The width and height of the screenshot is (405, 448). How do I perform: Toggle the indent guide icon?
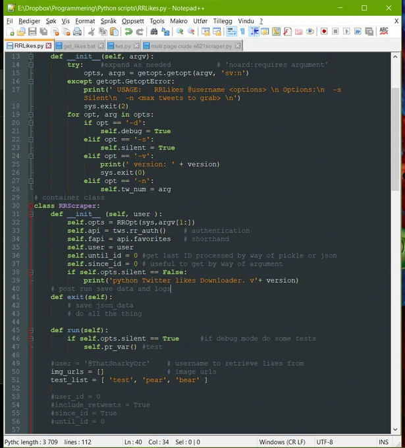click(x=254, y=32)
